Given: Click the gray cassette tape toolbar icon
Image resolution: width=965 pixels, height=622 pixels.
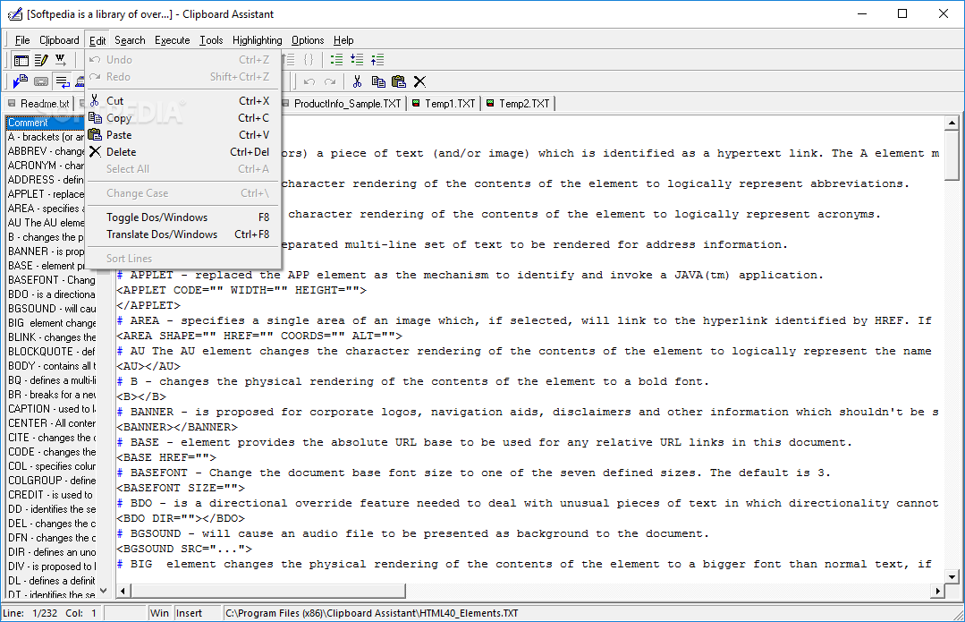Looking at the screenshot, I should coord(41,81).
